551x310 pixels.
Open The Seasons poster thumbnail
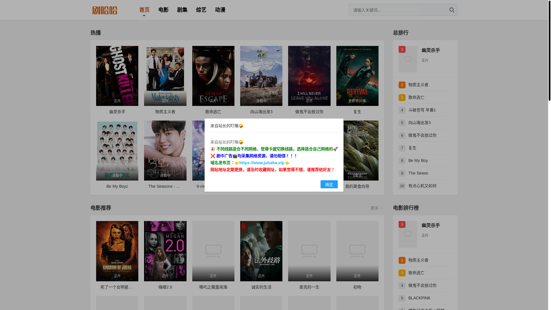coord(165,150)
